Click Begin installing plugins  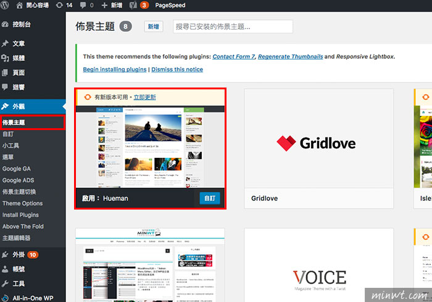[115, 69]
